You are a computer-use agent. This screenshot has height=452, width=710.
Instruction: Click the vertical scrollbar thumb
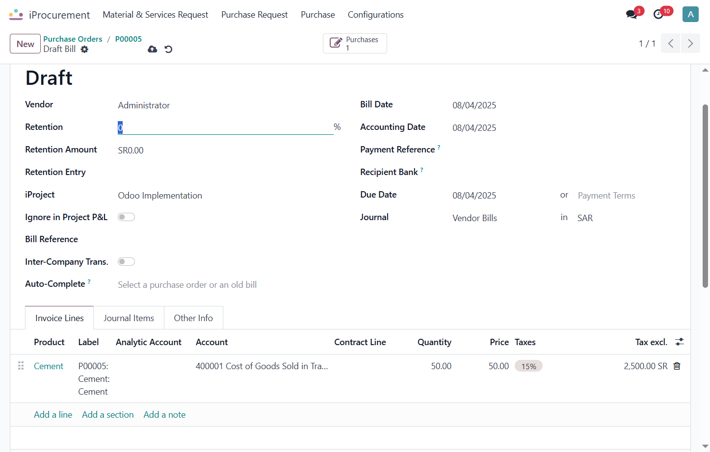[705, 196]
